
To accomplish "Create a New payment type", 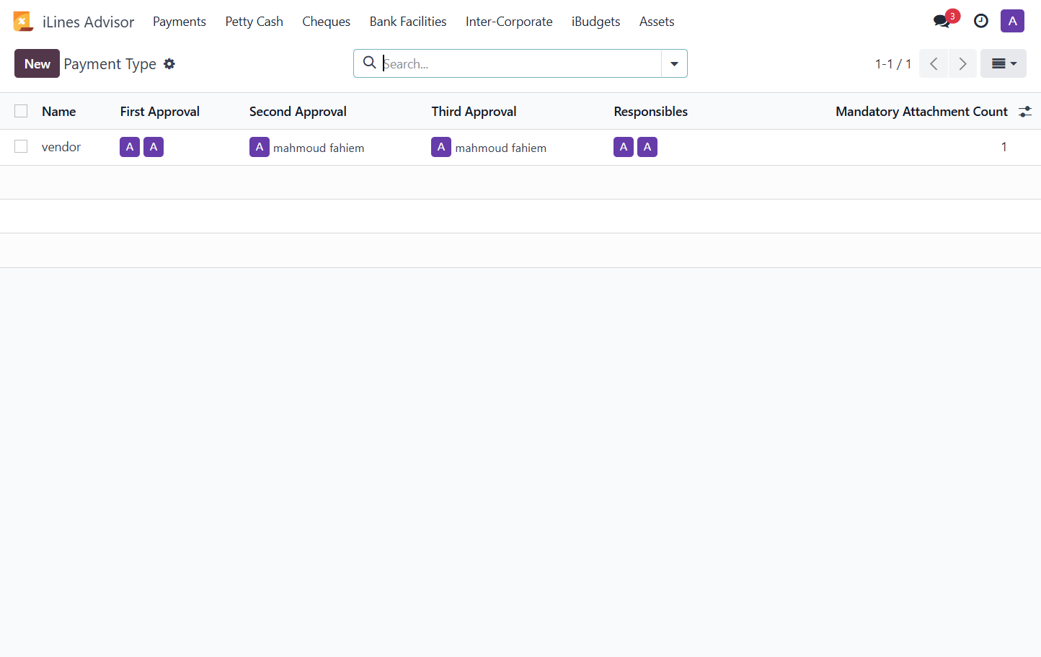I will (37, 63).
